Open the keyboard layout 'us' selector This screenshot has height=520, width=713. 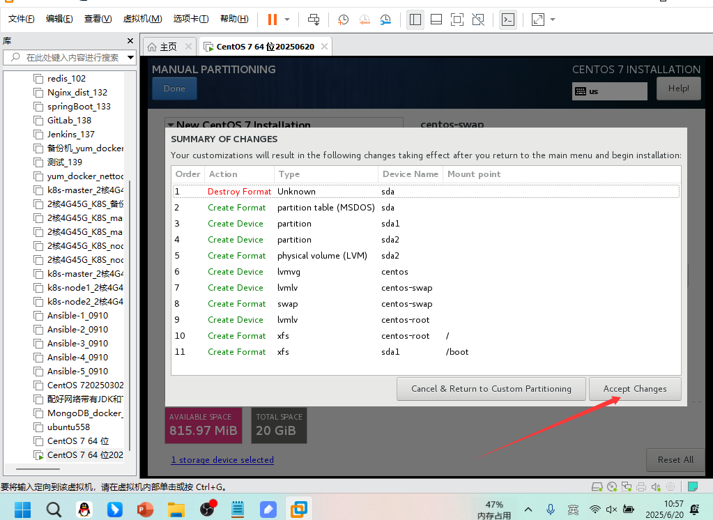pos(609,91)
